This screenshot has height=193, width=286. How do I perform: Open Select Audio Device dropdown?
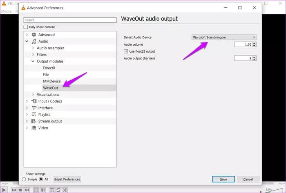[x=224, y=37]
